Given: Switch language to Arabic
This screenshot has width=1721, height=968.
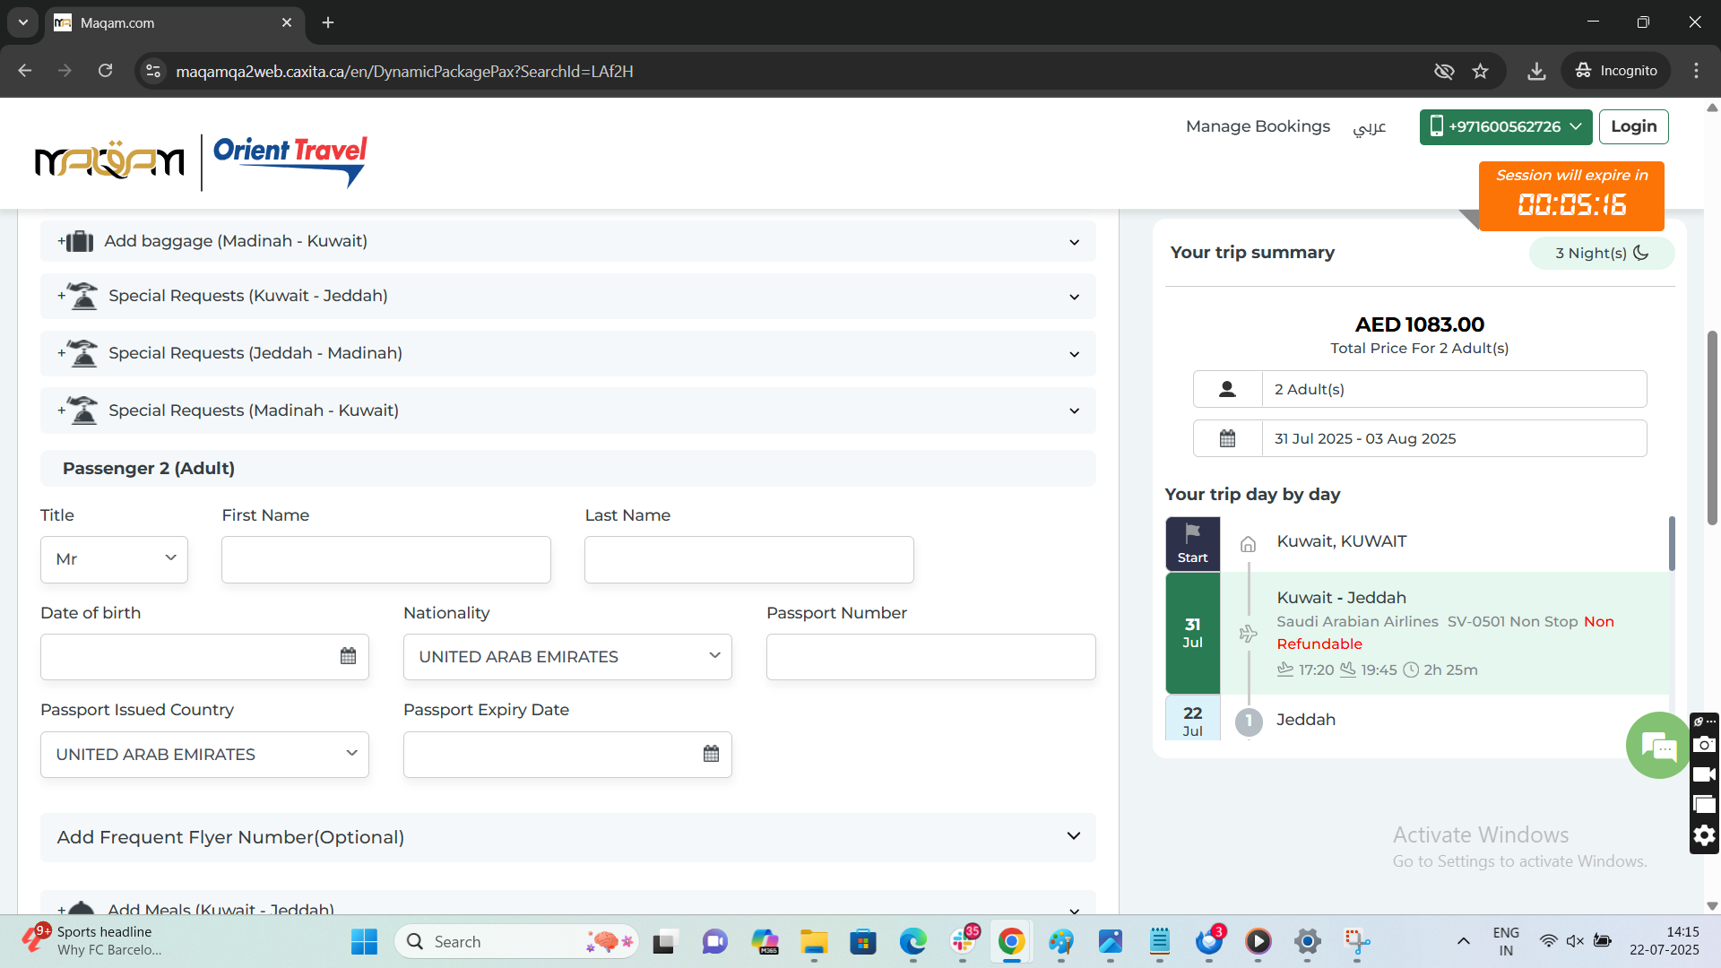Looking at the screenshot, I should (x=1369, y=127).
